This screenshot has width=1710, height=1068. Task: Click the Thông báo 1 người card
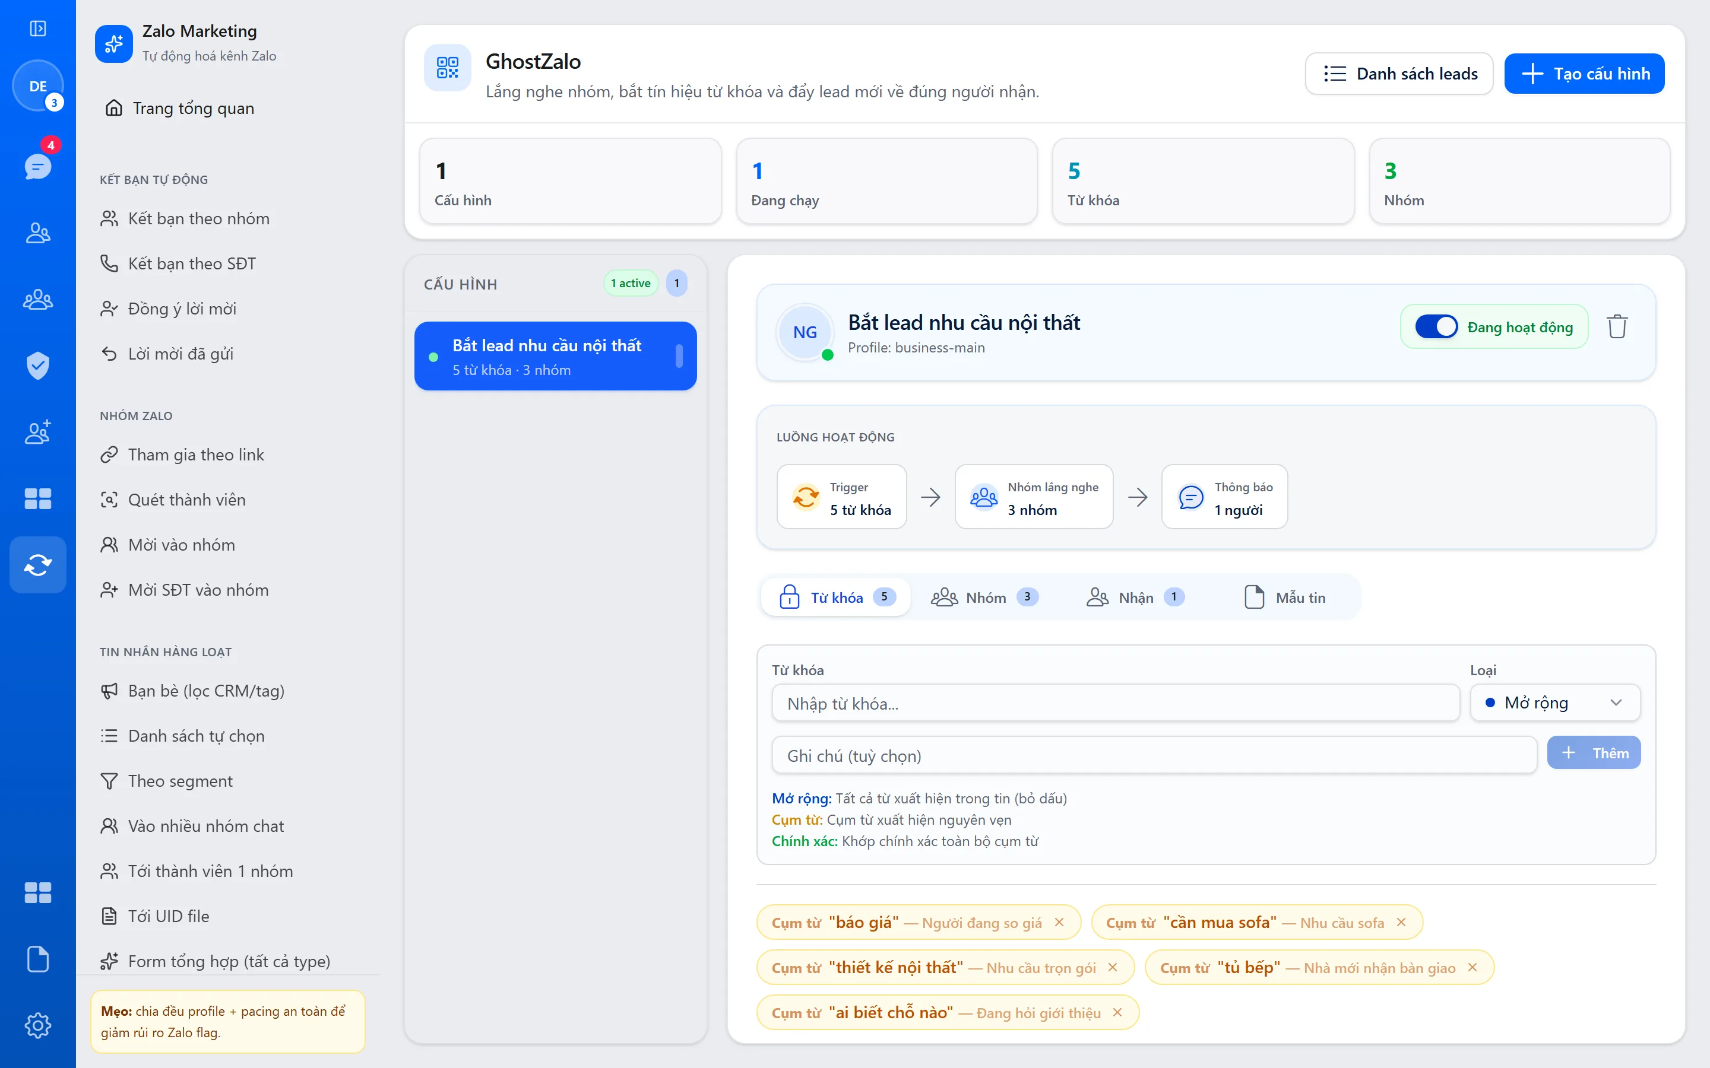click(x=1224, y=497)
